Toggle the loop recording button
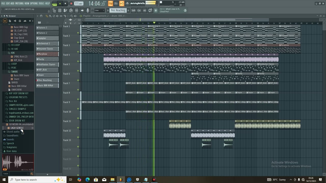The height and width of the screenshot is (183, 326). tap(122, 3)
